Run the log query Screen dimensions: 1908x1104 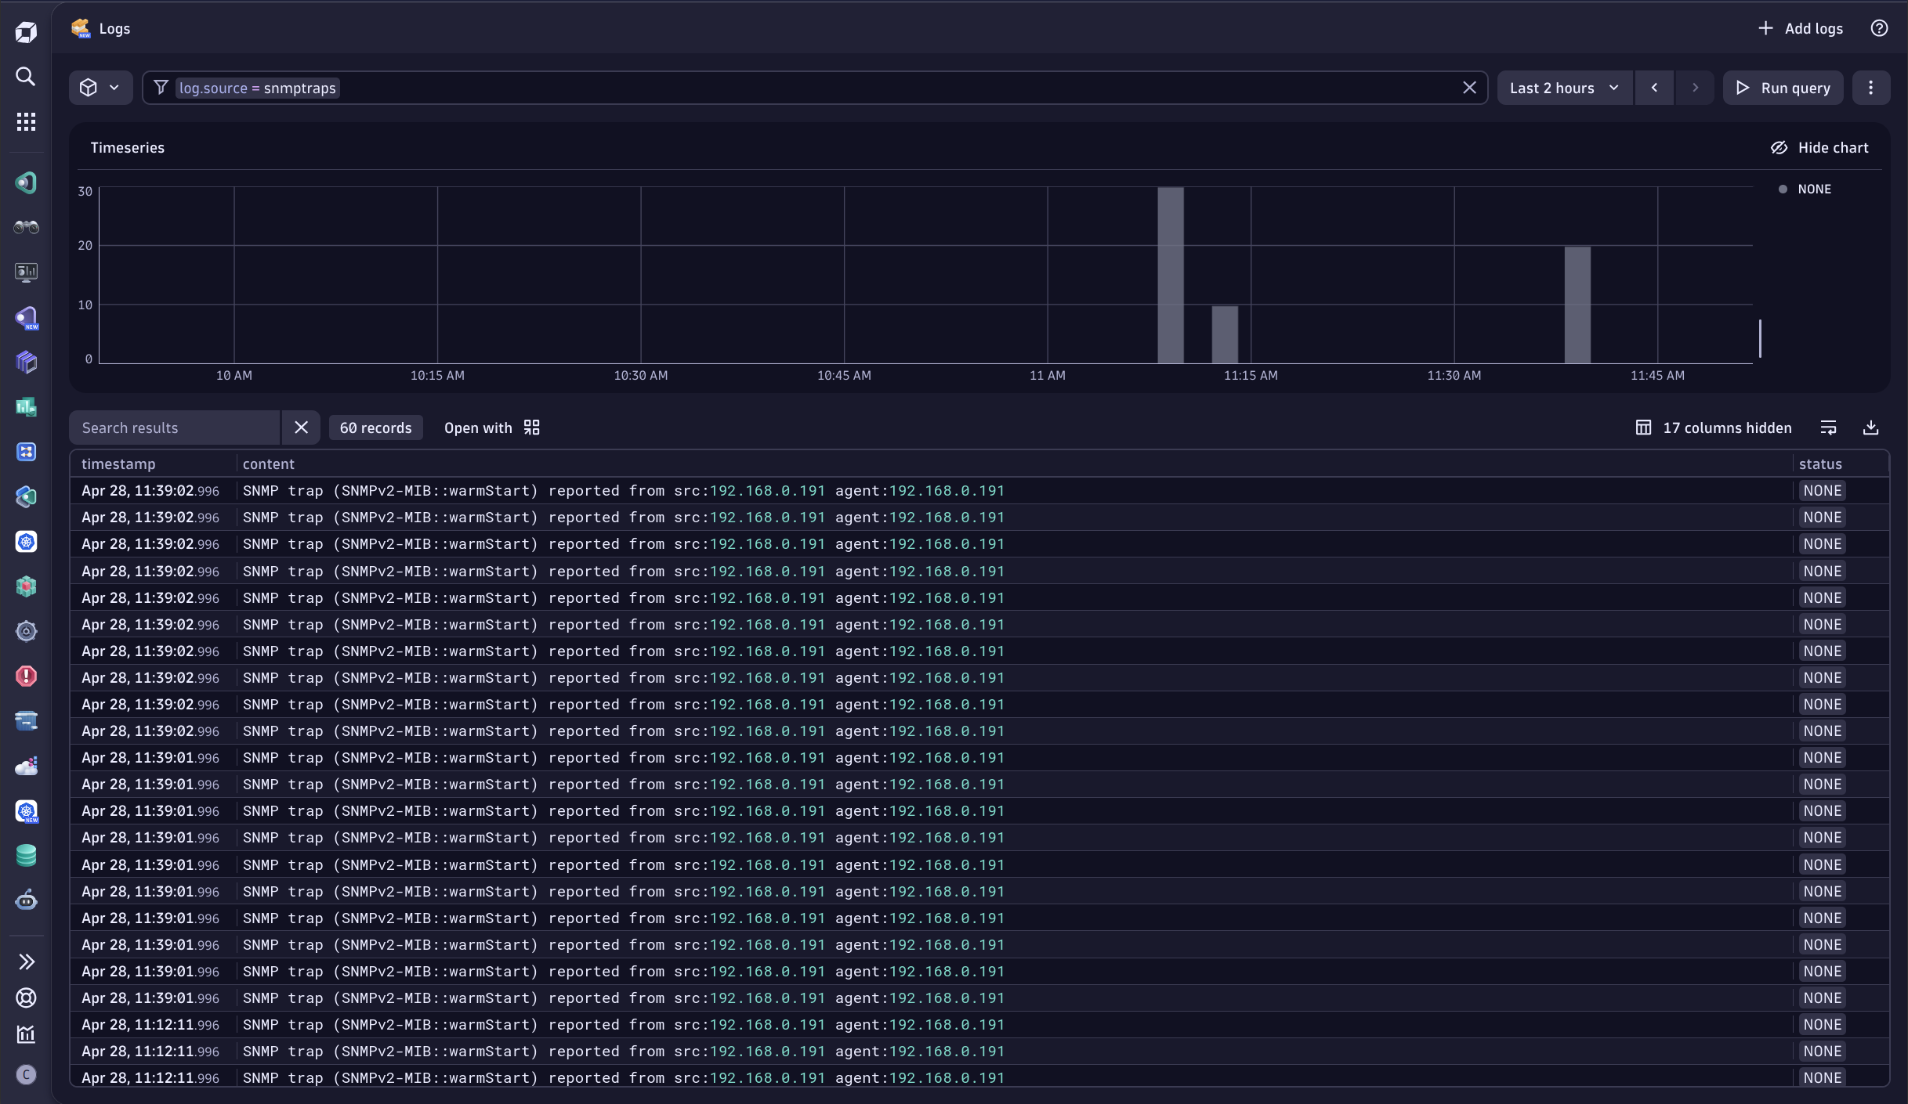pos(1783,88)
